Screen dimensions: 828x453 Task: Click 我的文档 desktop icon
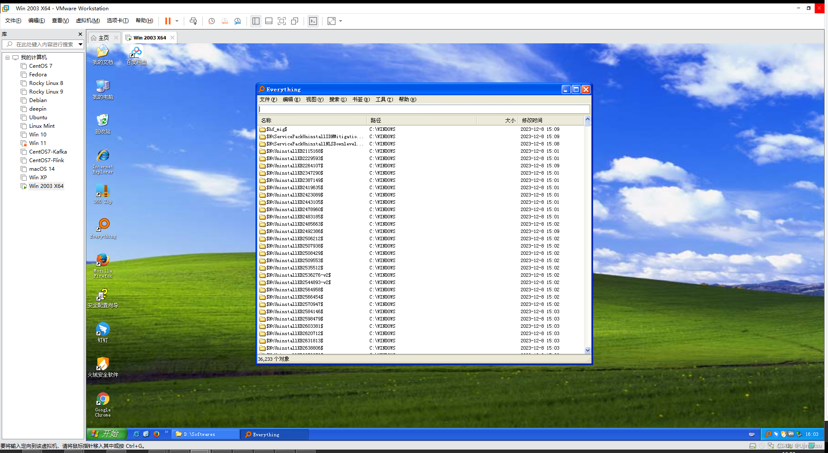point(103,55)
